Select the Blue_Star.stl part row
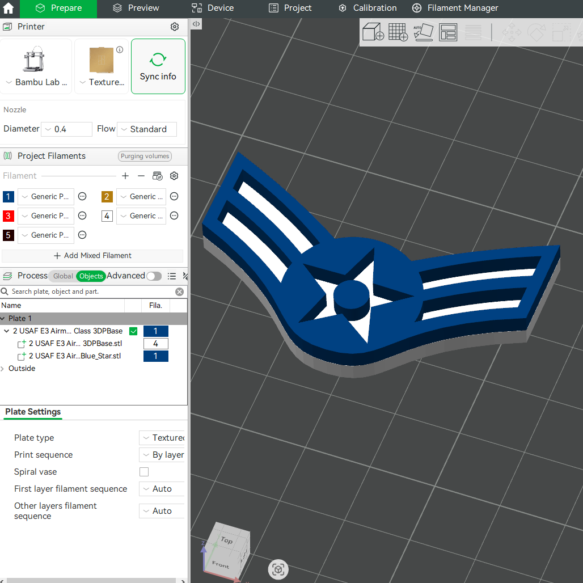Viewport: 583px width, 583px height. 75,356
